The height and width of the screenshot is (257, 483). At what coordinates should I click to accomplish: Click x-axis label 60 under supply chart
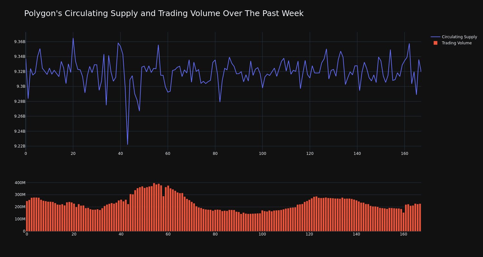[x=168, y=154]
